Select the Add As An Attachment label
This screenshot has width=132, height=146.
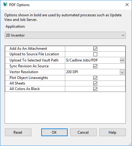(28, 49)
